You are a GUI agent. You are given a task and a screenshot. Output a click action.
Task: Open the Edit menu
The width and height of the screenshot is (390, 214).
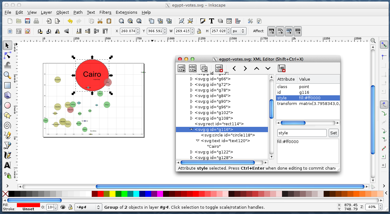pos(19,12)
